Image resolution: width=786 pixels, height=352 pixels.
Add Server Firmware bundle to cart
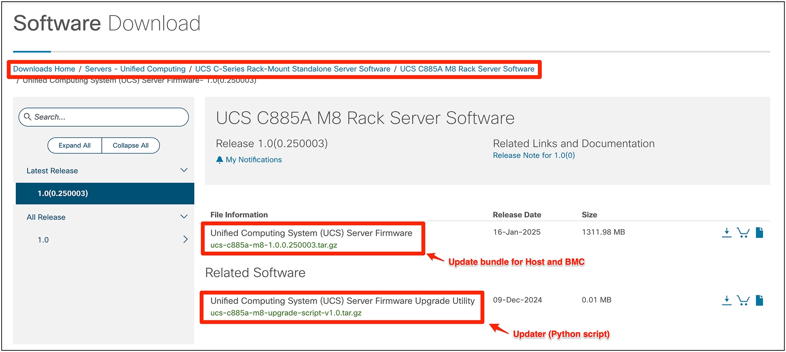coord(743,233)
